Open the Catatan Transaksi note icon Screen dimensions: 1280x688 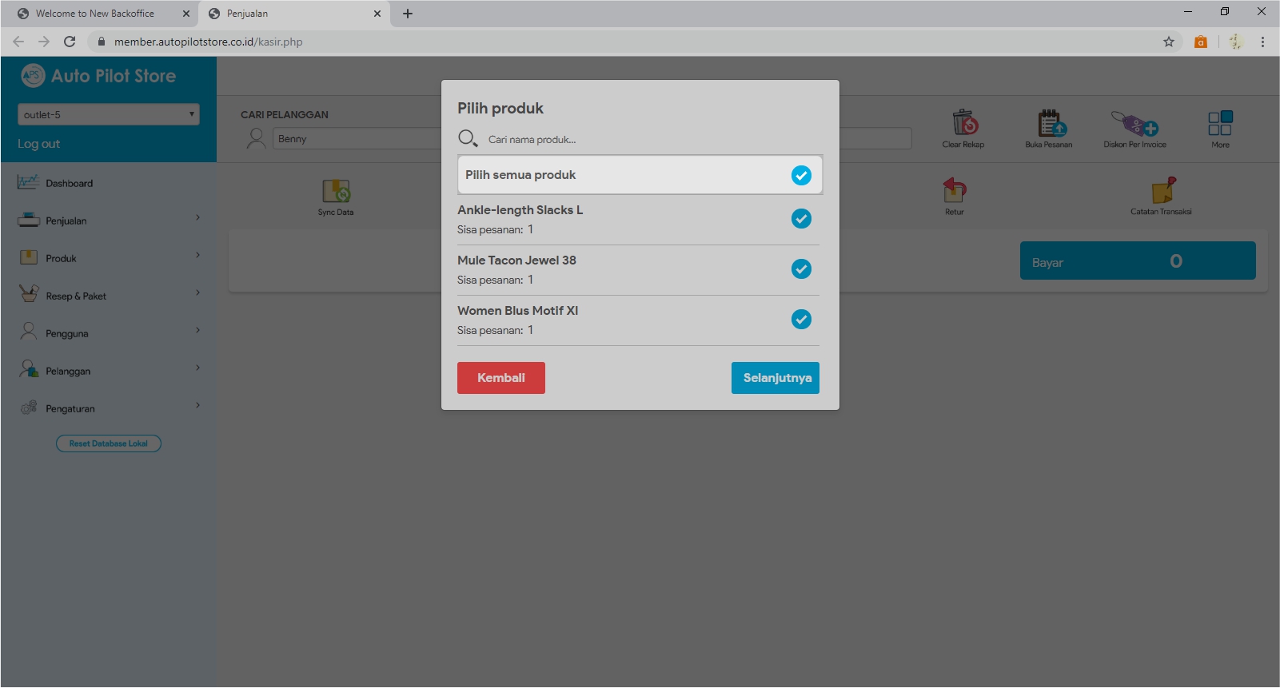click(x=1162, y=191)
